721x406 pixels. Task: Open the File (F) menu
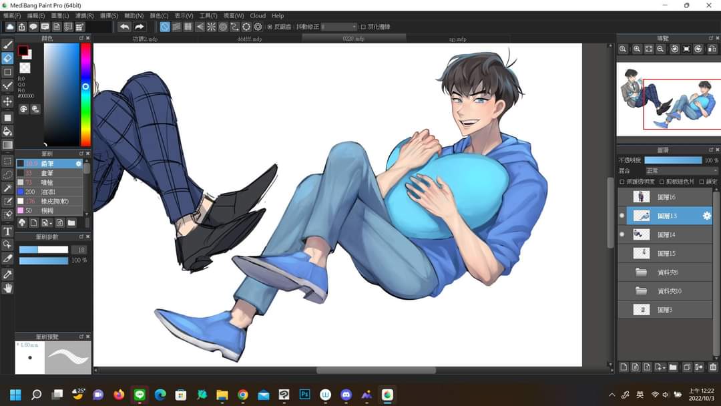11,15
